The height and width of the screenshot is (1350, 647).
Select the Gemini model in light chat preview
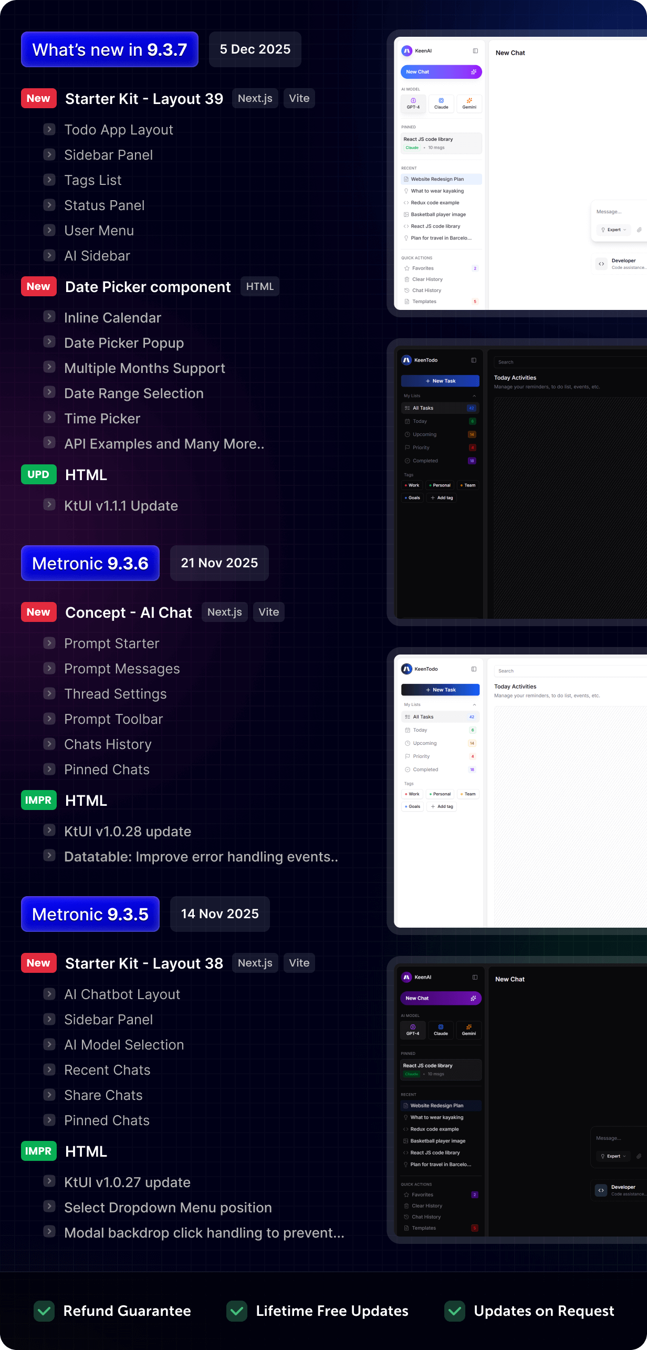[469, 103]
